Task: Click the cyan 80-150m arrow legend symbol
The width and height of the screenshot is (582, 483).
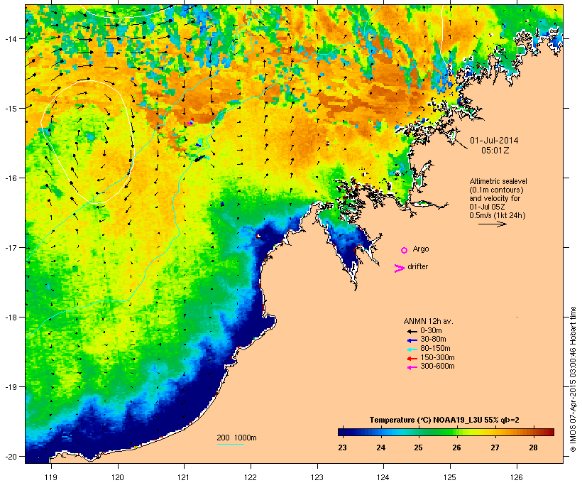Action: (412, 349)
